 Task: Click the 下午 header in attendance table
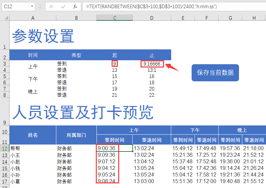click(195, 130)
